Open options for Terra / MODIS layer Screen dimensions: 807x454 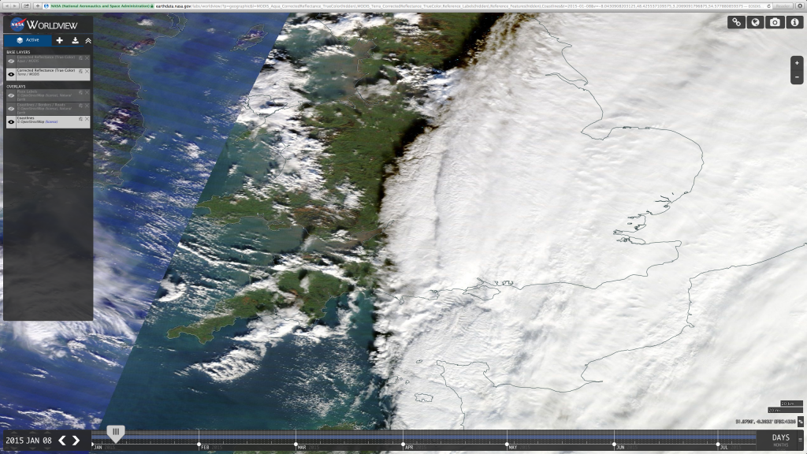point(81,72)
